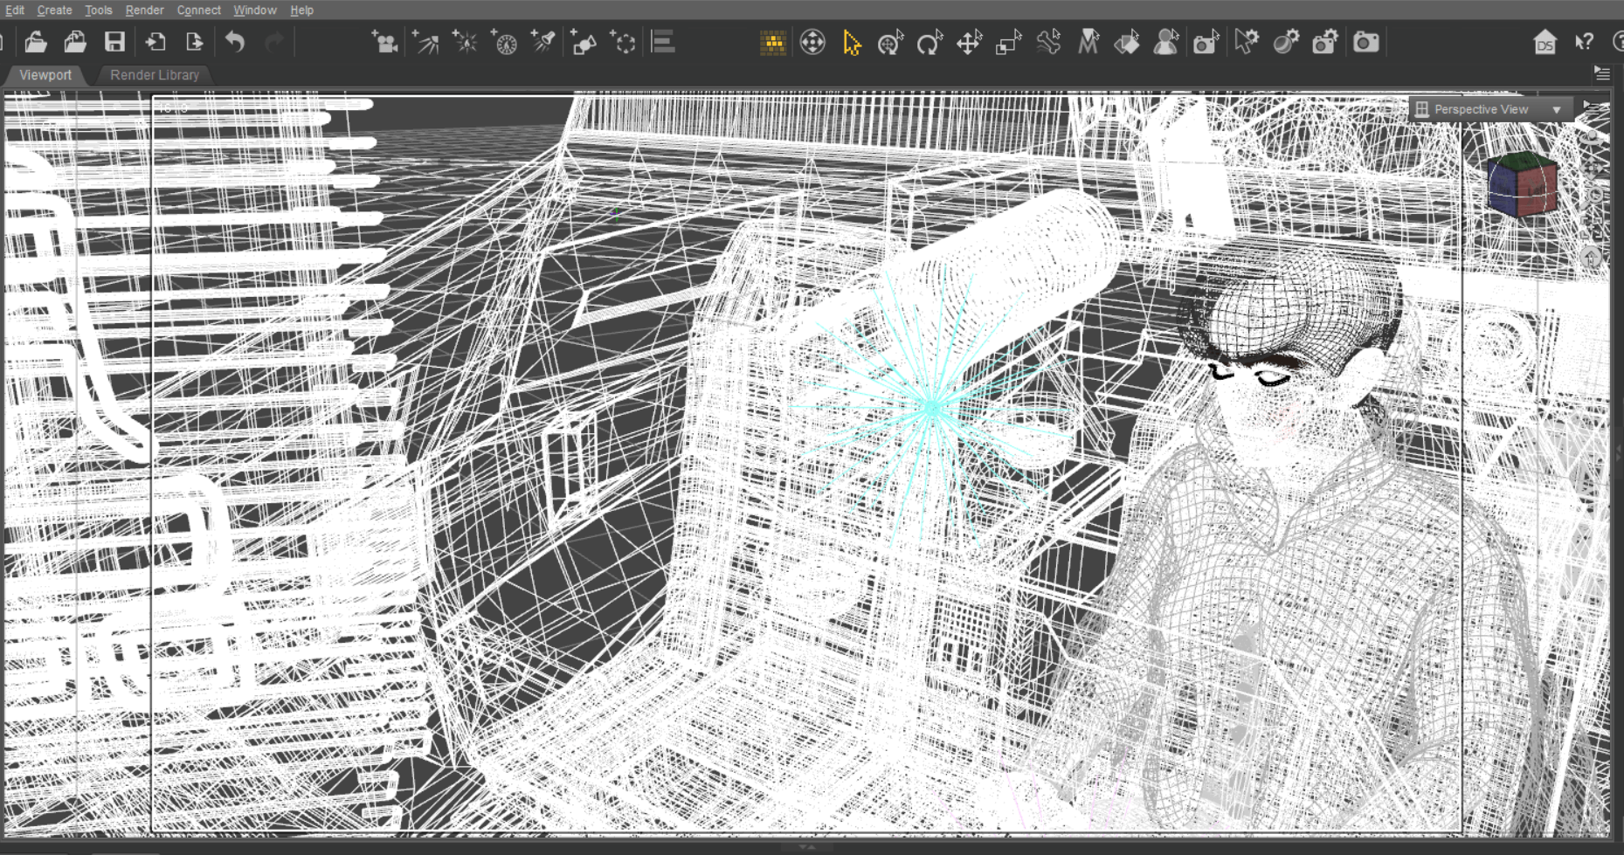Open the Connect menu
This screenshot has width=1624, height=855.
pyautogui.click(x=198, y=10)
